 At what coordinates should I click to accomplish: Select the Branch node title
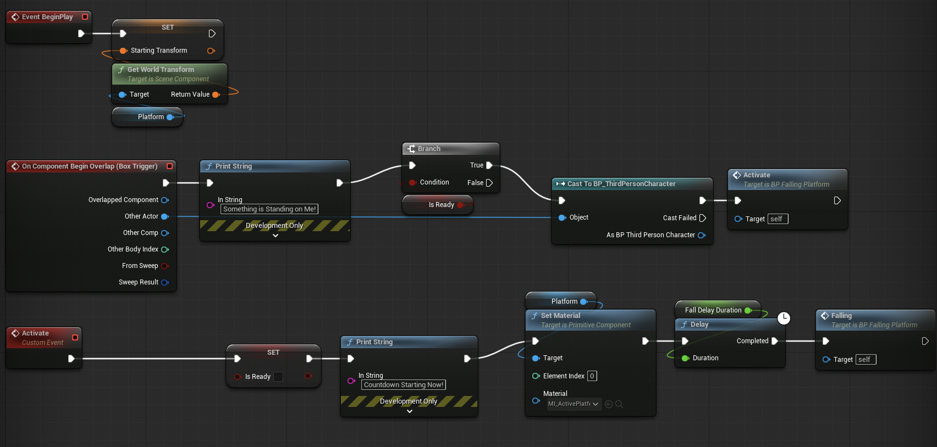point(429,149)
